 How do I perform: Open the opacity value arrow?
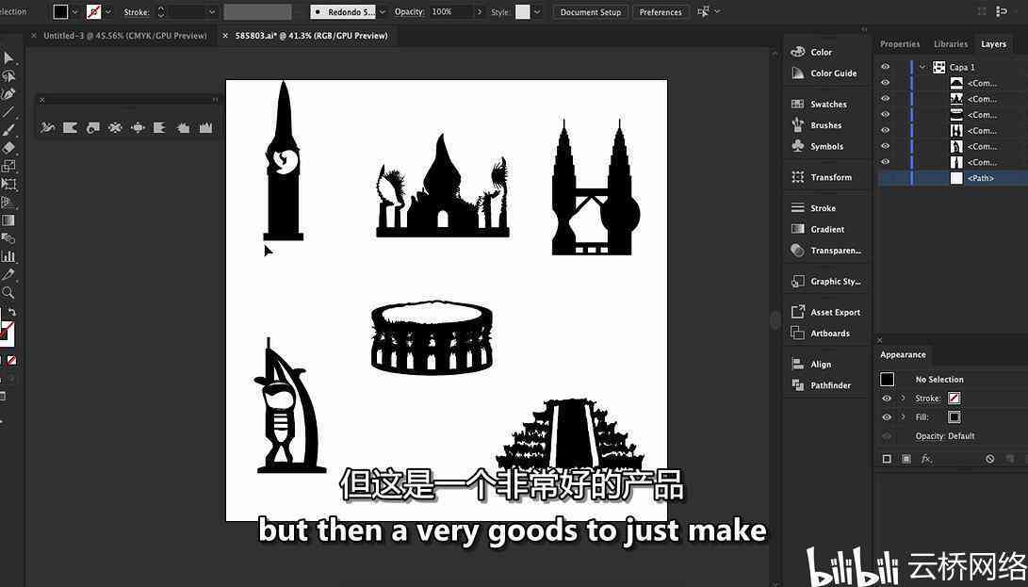point(480,12)
